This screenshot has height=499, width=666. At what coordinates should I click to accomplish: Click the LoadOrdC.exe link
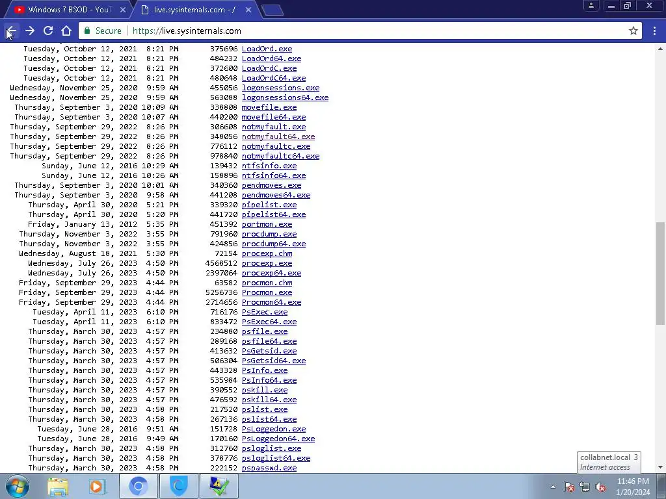(269, 68)
